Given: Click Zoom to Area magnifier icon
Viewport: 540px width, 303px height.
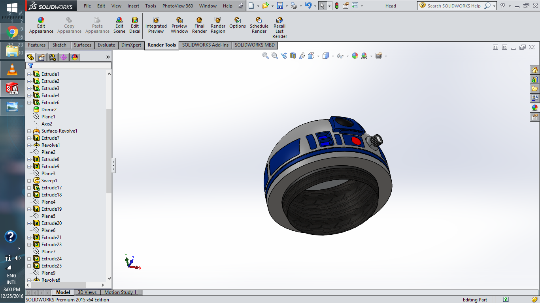Looking at the screenshot, I should click(275, 56).
